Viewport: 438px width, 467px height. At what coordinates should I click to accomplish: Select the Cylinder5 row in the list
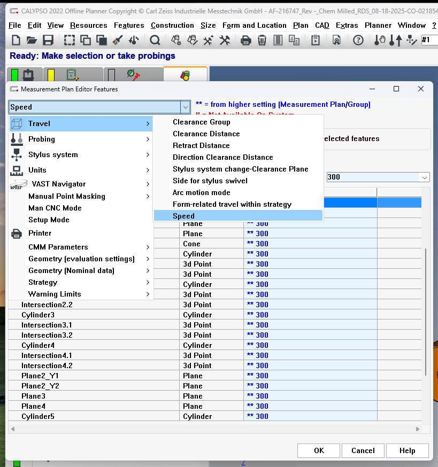click(38, 416)
